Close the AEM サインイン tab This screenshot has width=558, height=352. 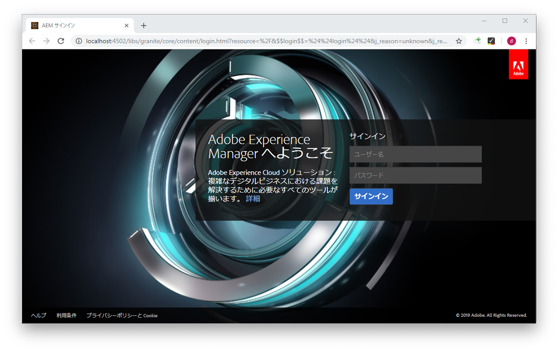point(126,25)
